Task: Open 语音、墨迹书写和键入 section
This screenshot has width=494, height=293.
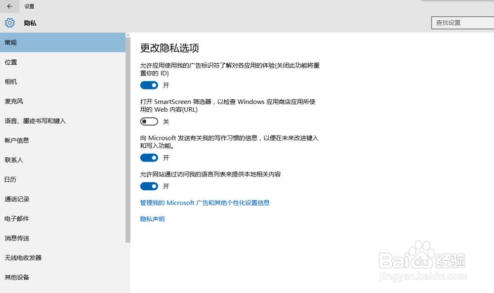Action: [63, 121]
